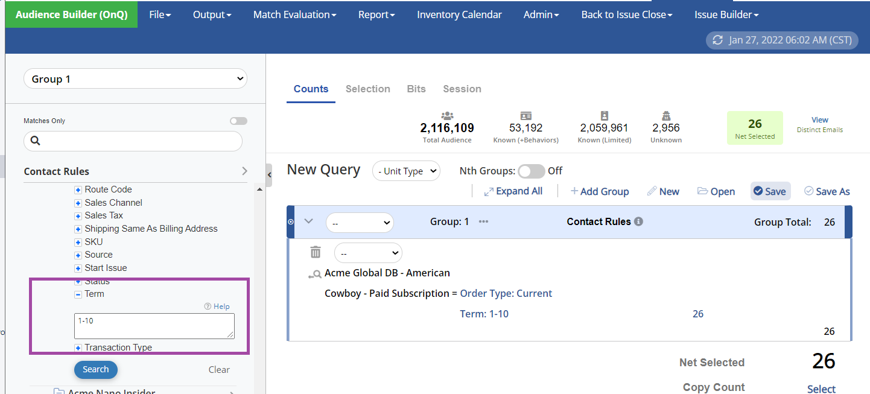Click the Contact Rules info icon
The image size is (870, 394).
tap(638, 221)
